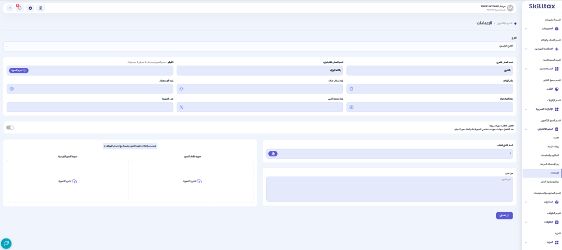Open the notifications bell icon
Image resolution: width=562 pixels, height=250 pixels.
coord(19,8)
